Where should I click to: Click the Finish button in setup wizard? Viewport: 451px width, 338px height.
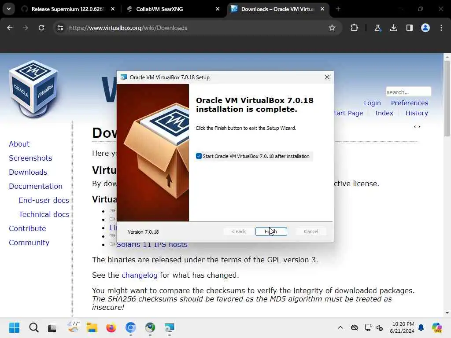271,231
